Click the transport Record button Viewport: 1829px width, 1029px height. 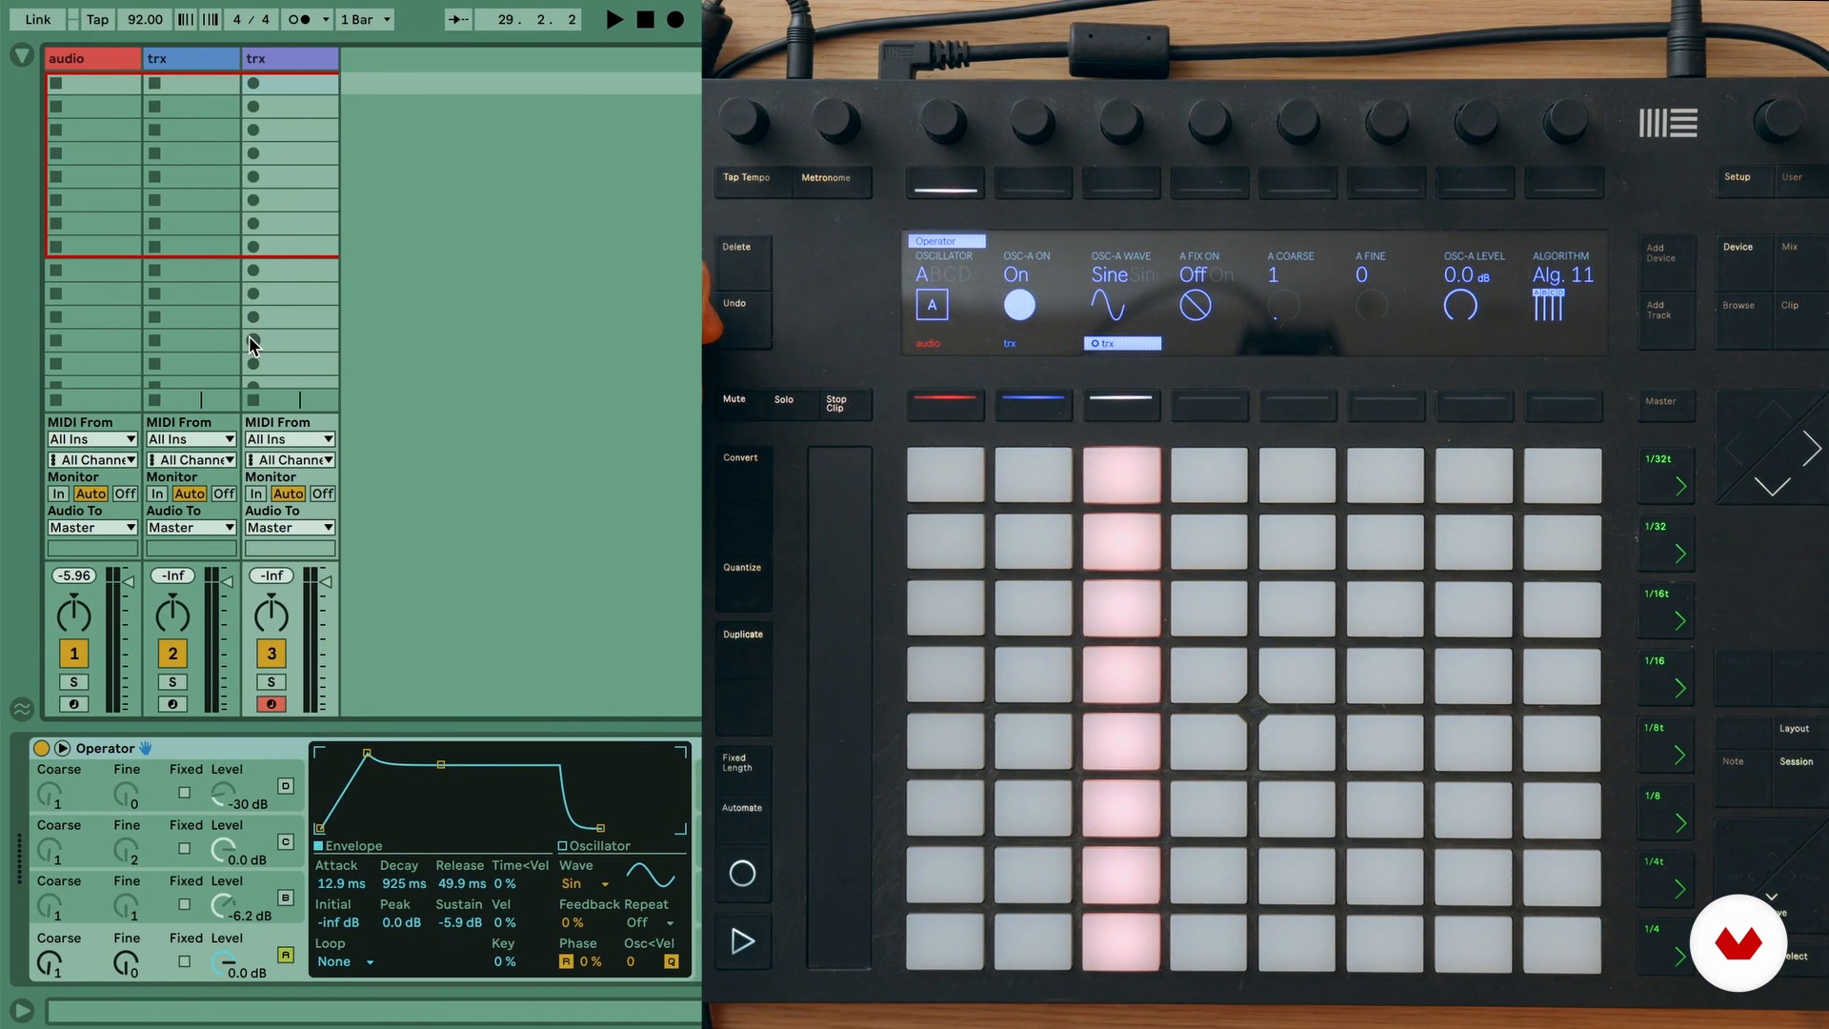pyautogui.click(x=675, y=19)
